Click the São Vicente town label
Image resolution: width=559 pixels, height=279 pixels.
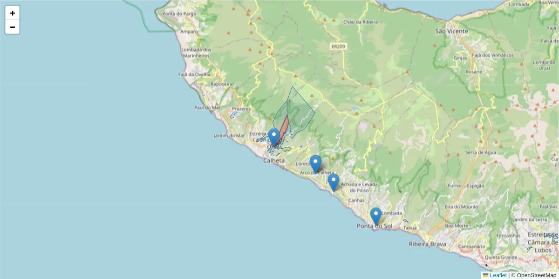[x=452, y=31]
